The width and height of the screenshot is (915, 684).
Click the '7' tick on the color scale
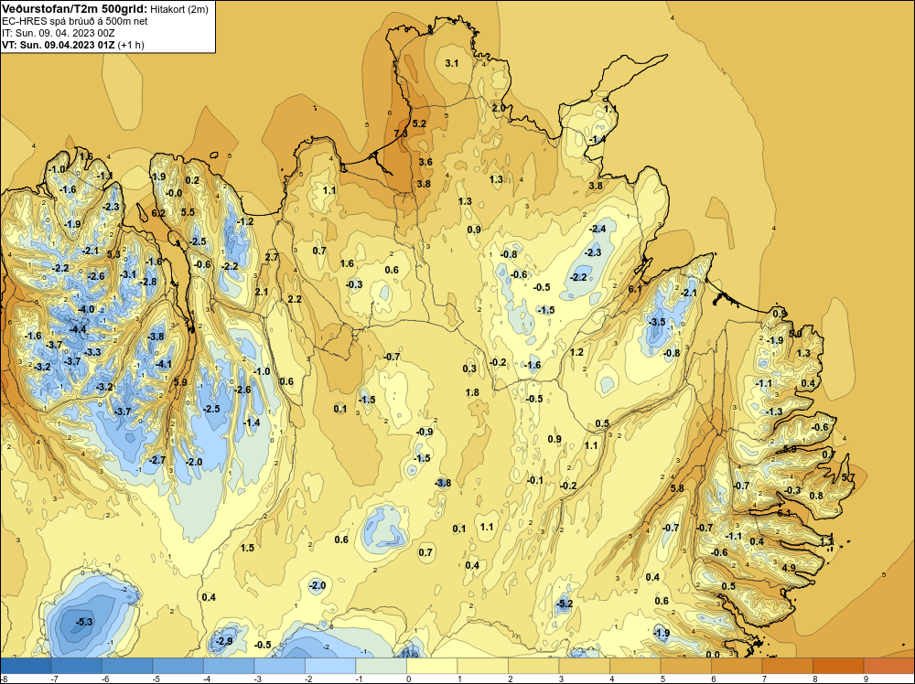pos(764,679)
